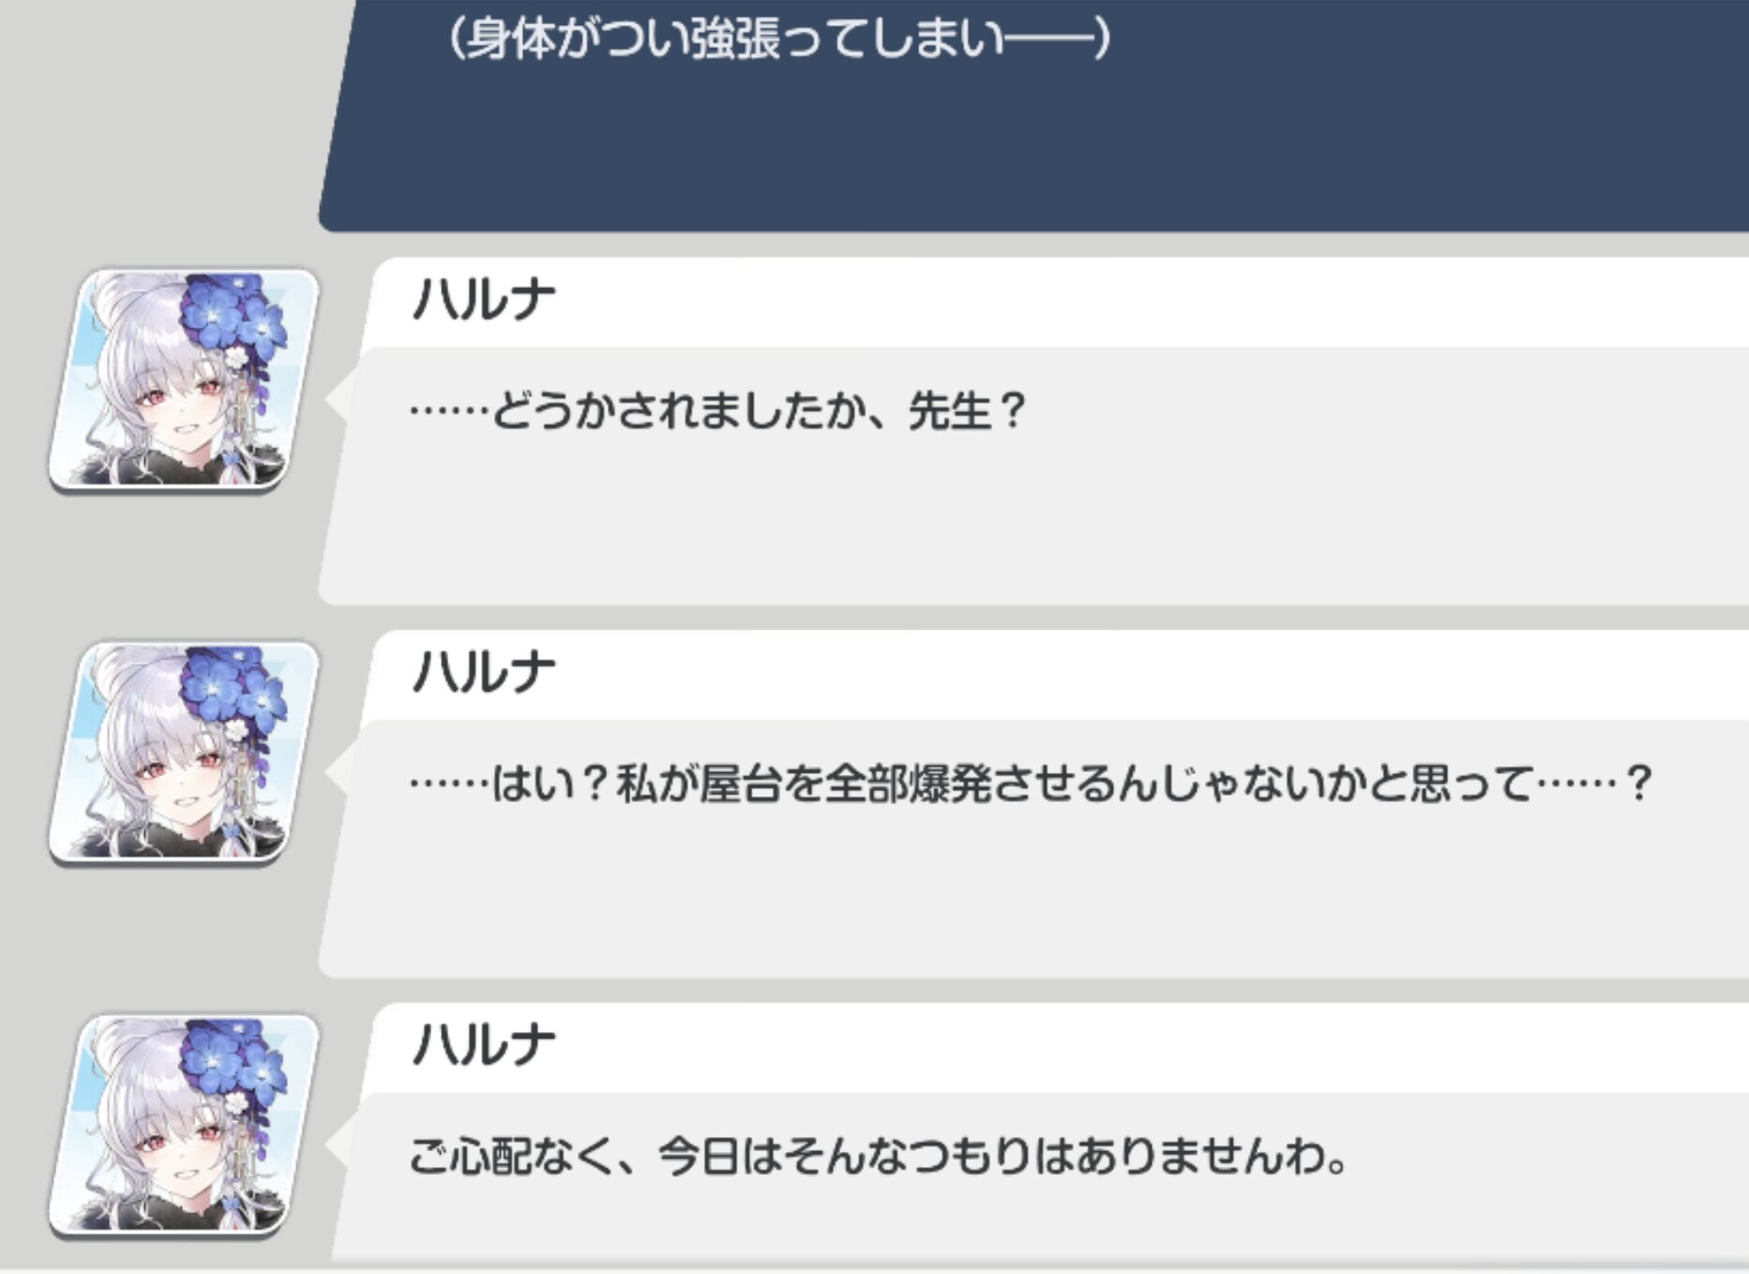This screenshot has height=1274, width=1749.
Task: Click bubble pointer tail of the 屋台 message
Action: point(338,770)
